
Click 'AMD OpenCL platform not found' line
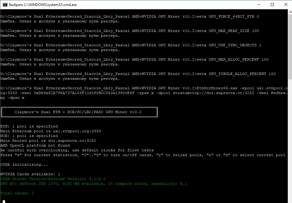[x=35, y=145]
